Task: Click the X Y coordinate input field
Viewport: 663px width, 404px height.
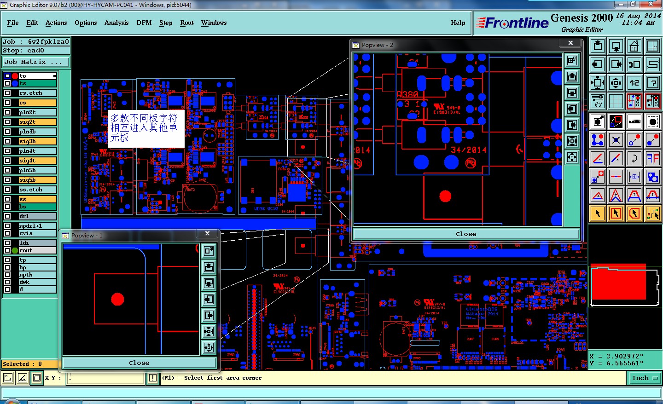Action: pos(106,378)
